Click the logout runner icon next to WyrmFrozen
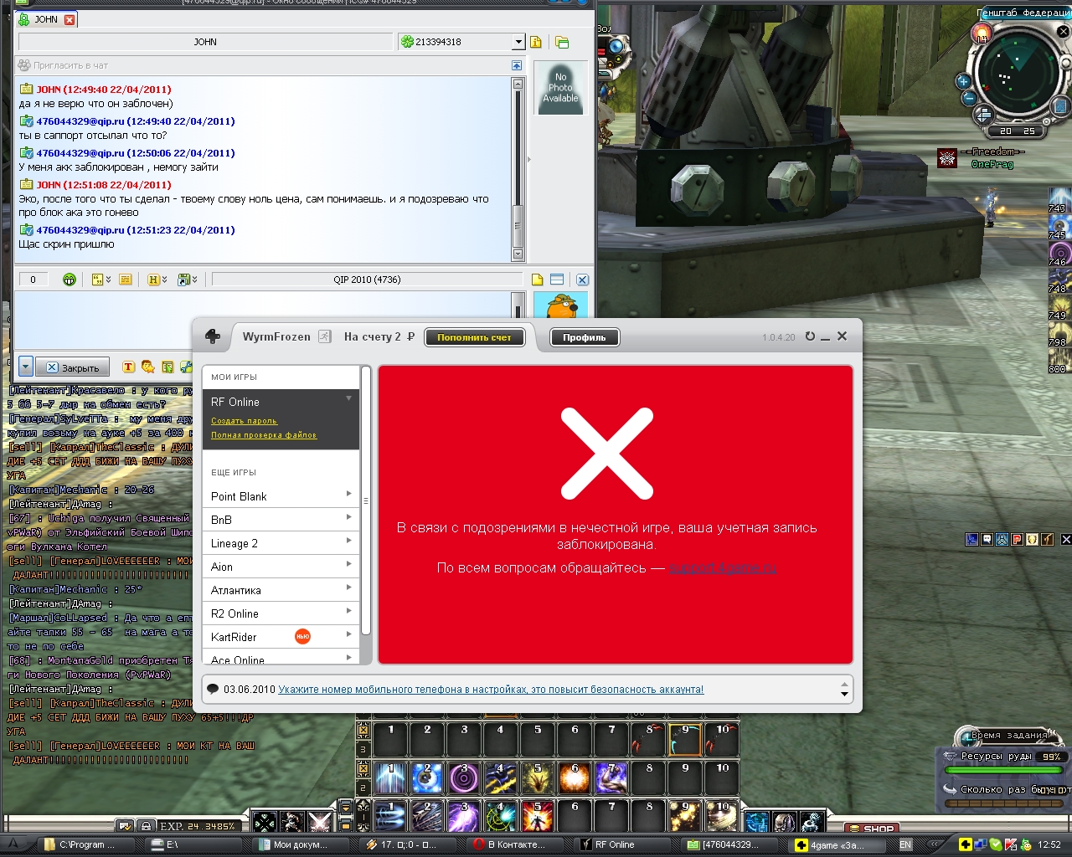The width and height of the screenshot is (1072, 857). [x=324, y=336]
